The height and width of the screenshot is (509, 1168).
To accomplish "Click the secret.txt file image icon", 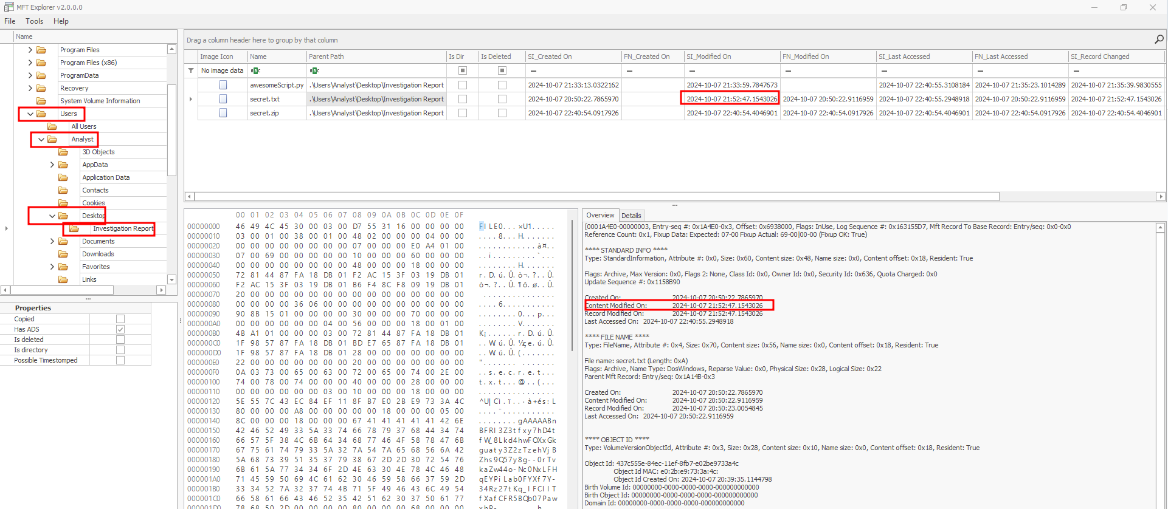I will point(223,99).
